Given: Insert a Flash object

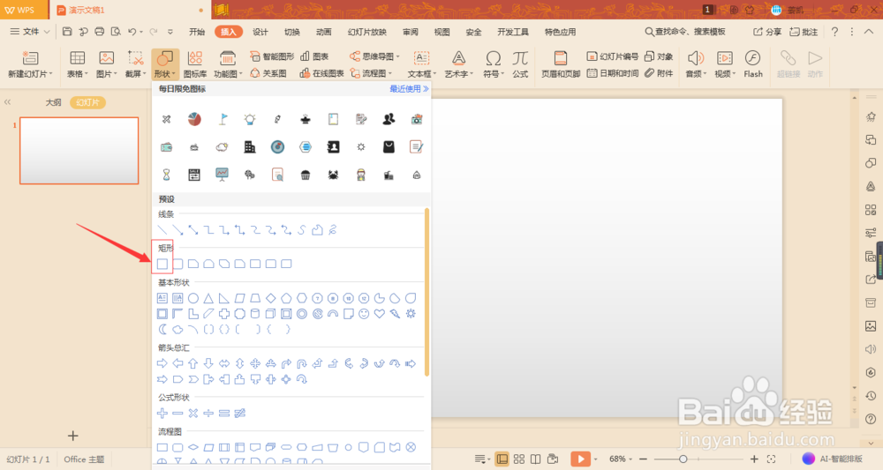Looking at the screenshot, I should click(x=753, y=63).
